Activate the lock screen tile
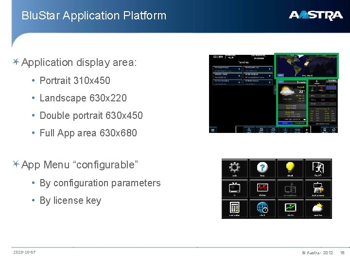The image size is (350, 262). click(x=318, y=188)
